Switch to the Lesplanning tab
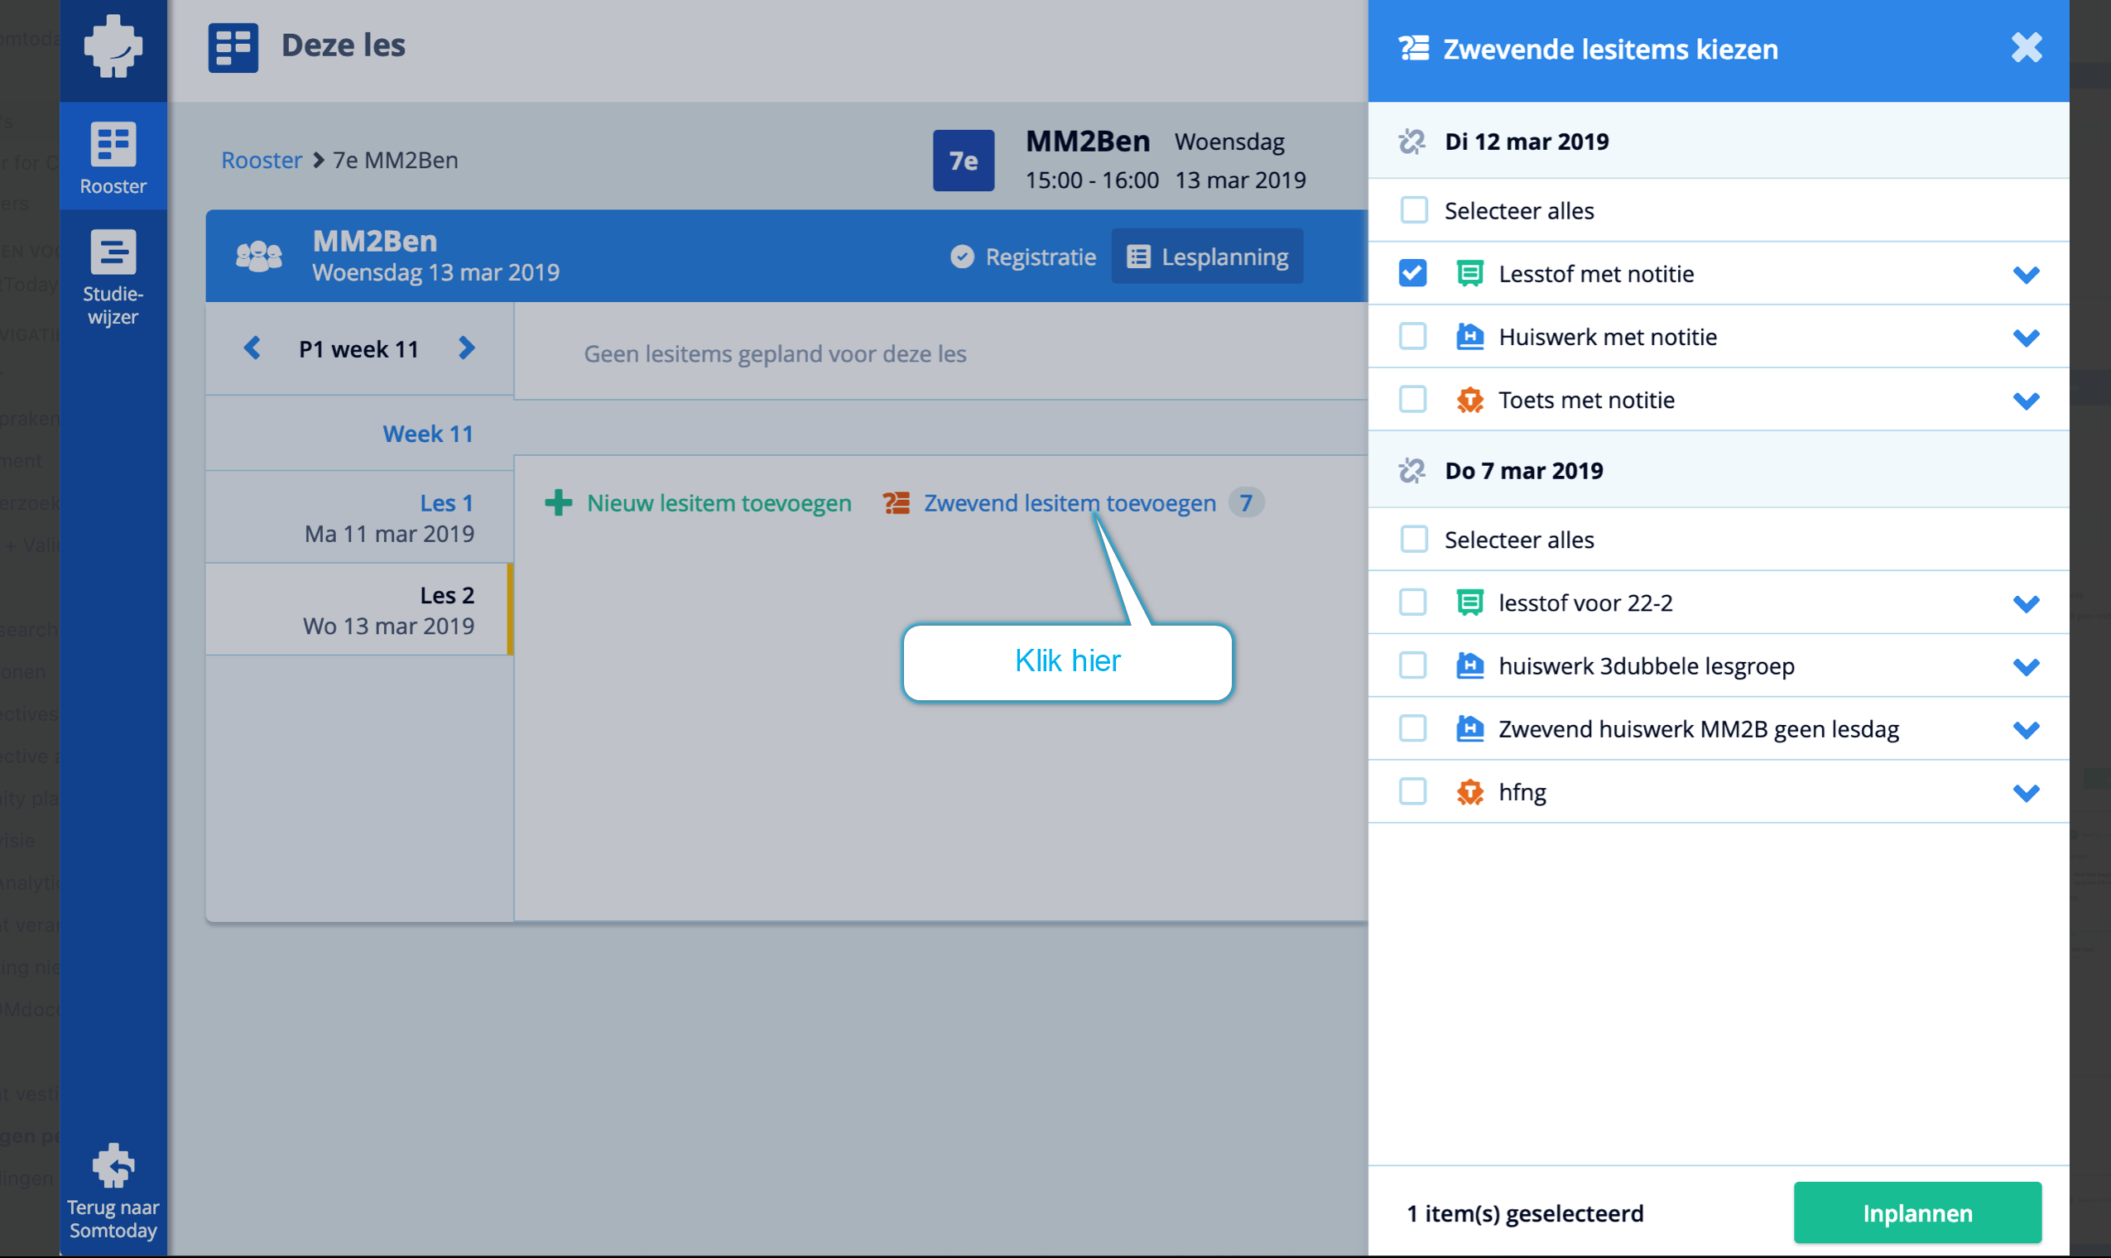The image size is (2111, 1258). (x=1207, y=256)
